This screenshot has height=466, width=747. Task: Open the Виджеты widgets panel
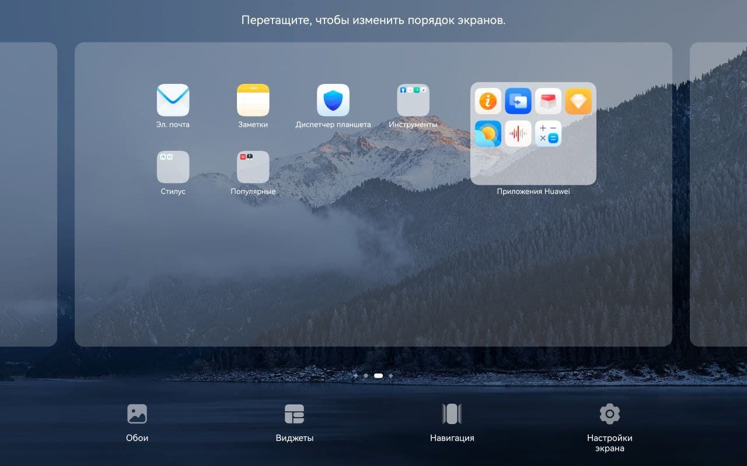point(295,422)
